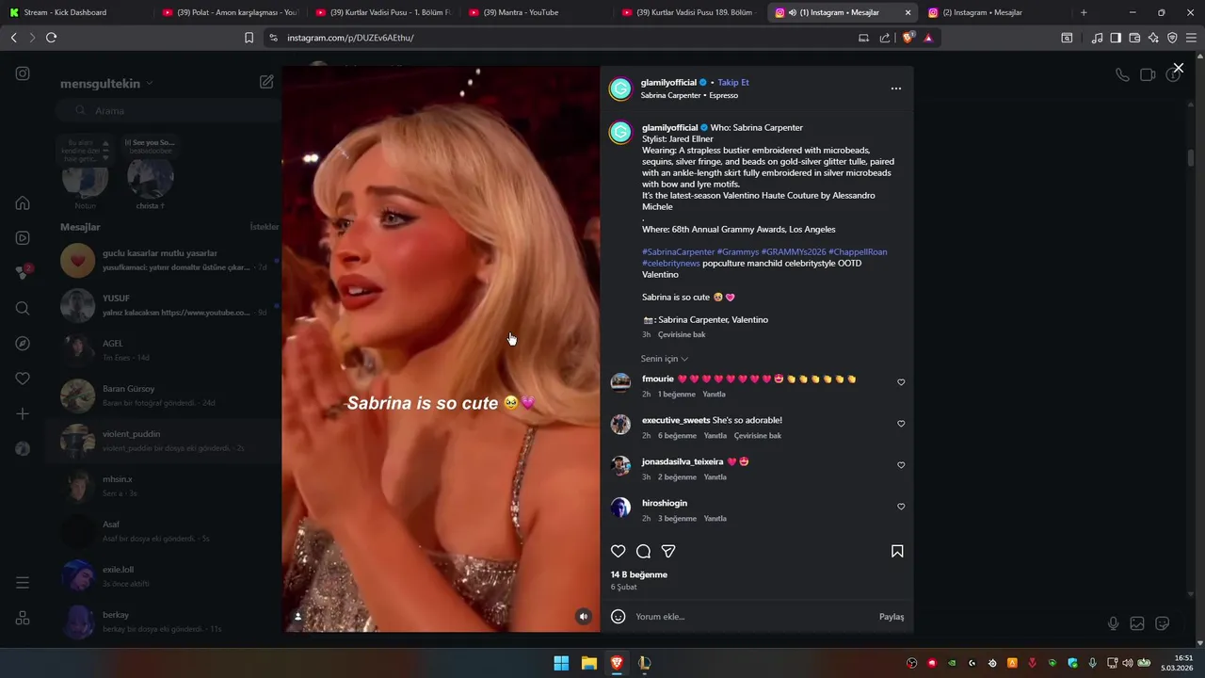Open Reels from the sidebar
Image resolution: width=1205 pixels, height=678 pixels.
tap(23, 237)
